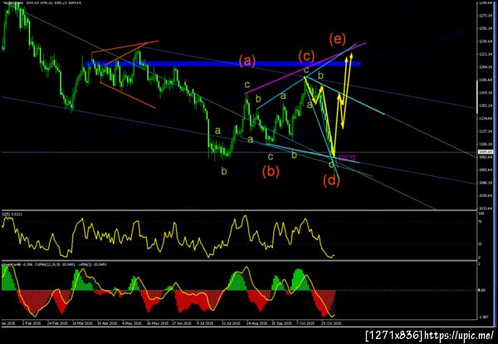Click the 0.00 level on histogram scale
Screen dimensions: 498x344
[x=482, y=290]
